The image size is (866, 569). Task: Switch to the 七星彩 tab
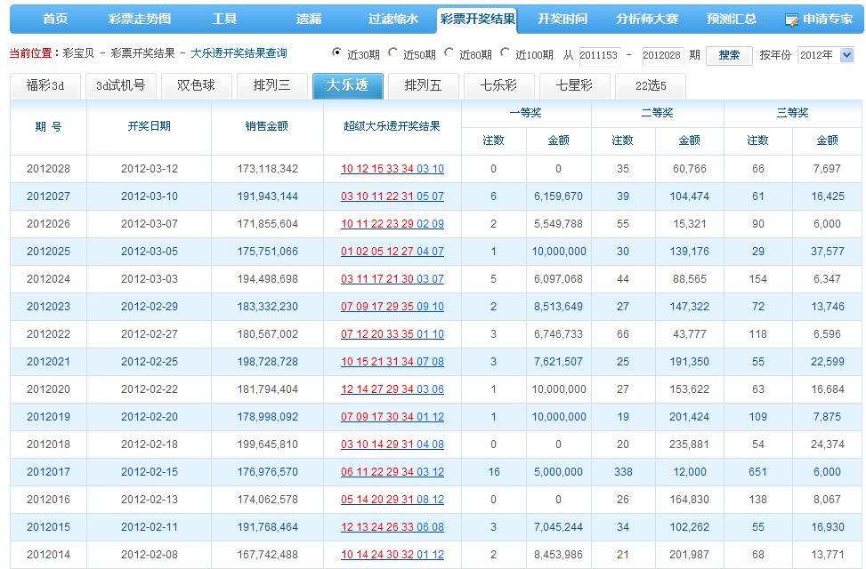[x=574, y=86]
